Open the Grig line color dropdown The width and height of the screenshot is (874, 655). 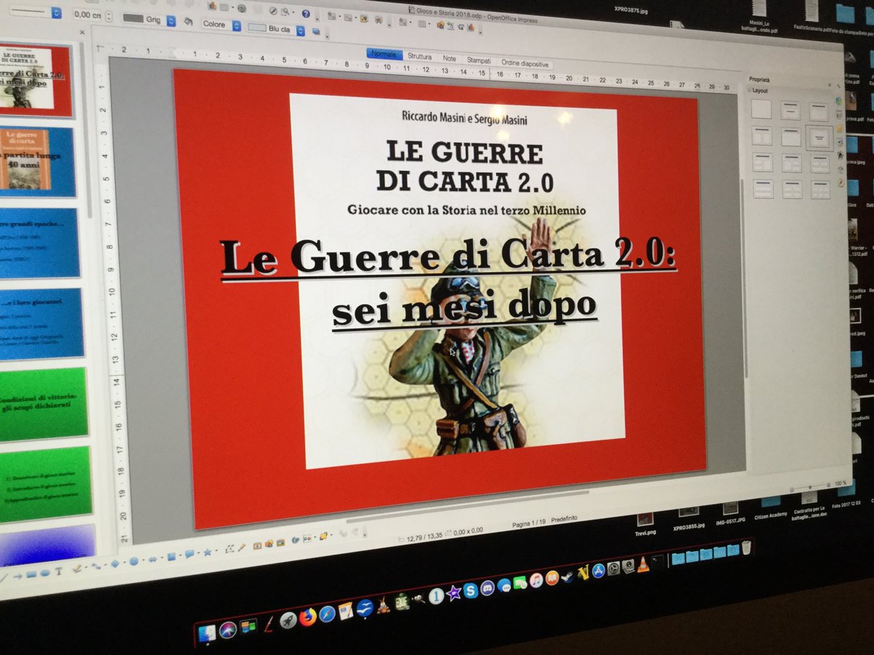coord(171,21)
